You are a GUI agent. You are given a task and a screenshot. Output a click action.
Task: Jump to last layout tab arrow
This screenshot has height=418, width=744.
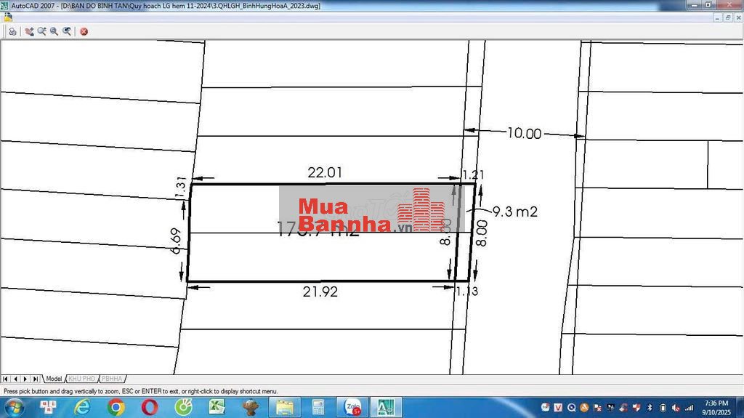(36, 379)
